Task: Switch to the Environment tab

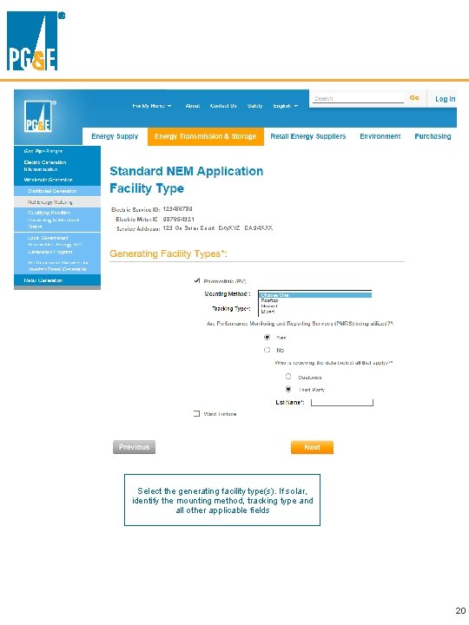Action: click(380, 136)
